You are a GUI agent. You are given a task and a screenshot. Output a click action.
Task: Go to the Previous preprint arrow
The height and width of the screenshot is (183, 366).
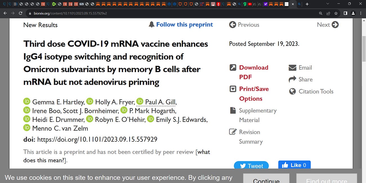[x=233, y=24]
